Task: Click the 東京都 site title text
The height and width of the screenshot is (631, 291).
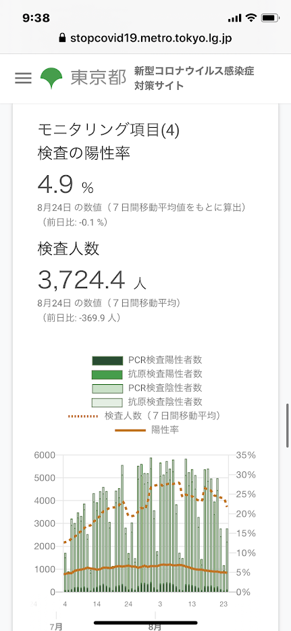Action: (99, 78)
